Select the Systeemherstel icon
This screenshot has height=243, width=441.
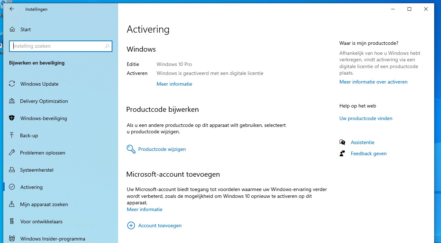(x=12, y=170)
